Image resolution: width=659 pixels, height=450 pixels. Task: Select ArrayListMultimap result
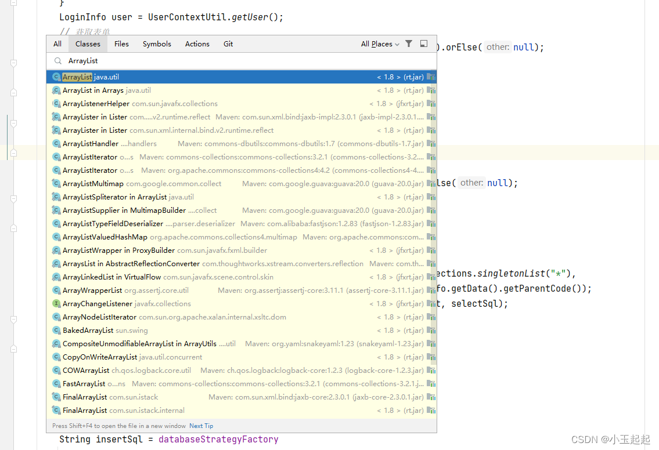click(x=242, y=183)
